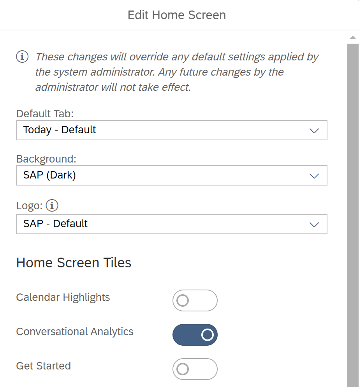
Task: Click the chevron arrow in Default Tab field
Action: [314, 131]
